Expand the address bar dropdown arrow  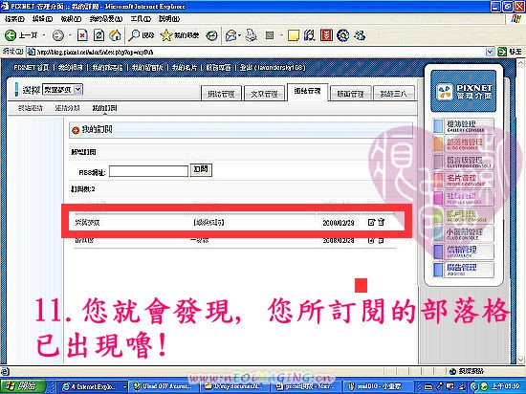click(490, 52)
